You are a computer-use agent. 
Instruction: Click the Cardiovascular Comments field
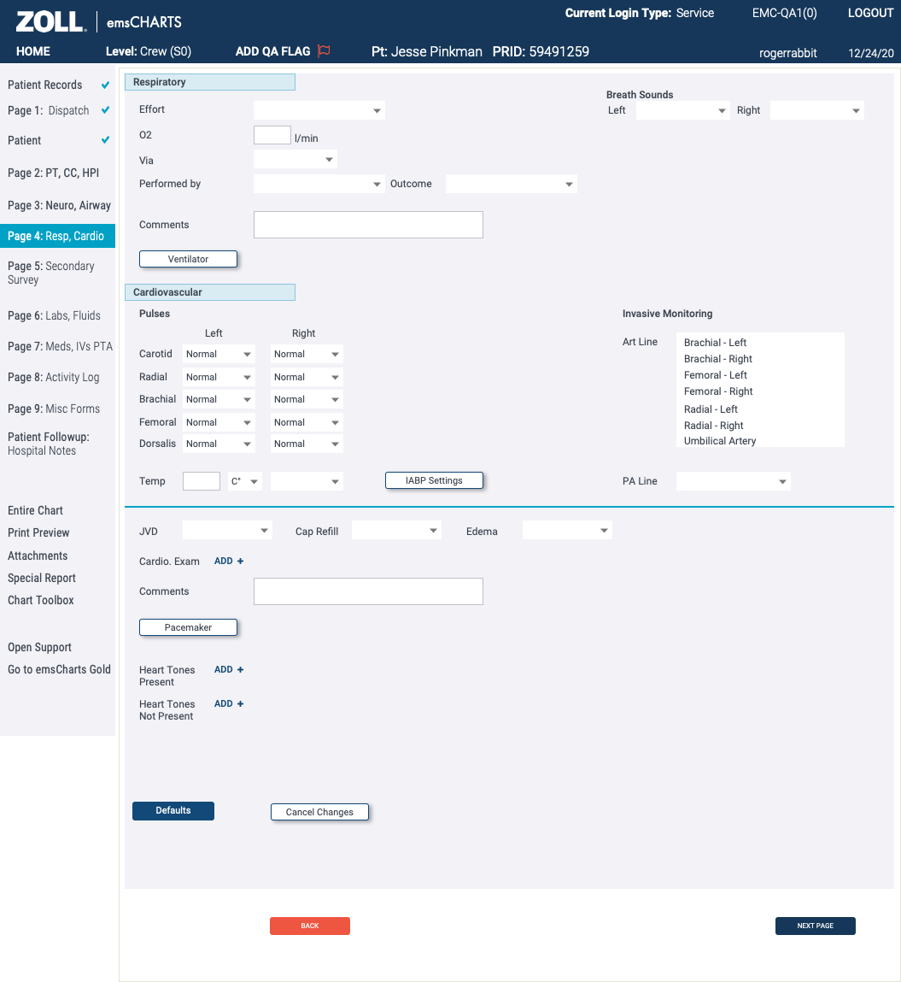click(x=368, y=591)
